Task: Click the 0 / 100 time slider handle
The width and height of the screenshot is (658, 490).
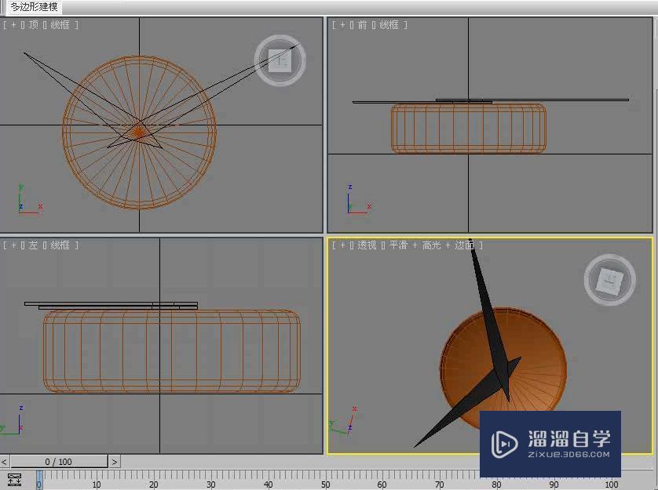Action: (59, 462)
